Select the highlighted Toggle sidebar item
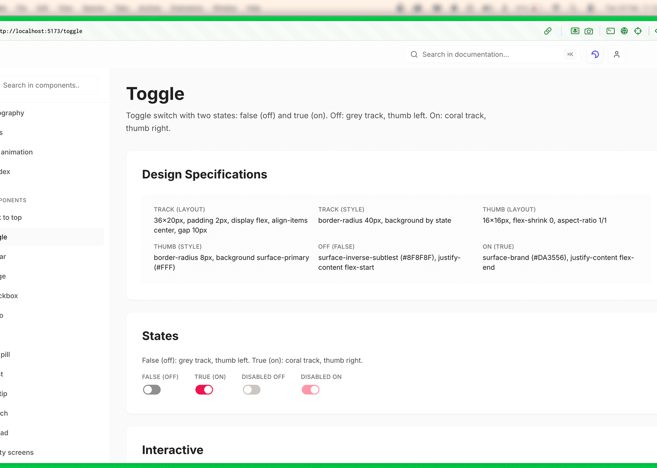Screen dimensions: 657x468 point(49,237)
